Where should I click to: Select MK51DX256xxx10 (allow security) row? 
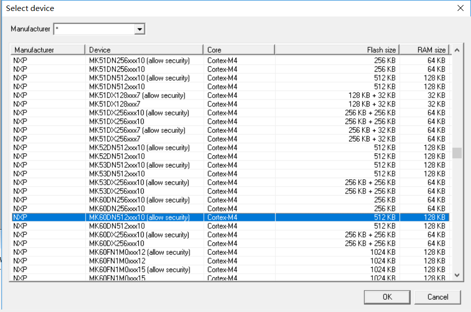click(x=230, y=113)
